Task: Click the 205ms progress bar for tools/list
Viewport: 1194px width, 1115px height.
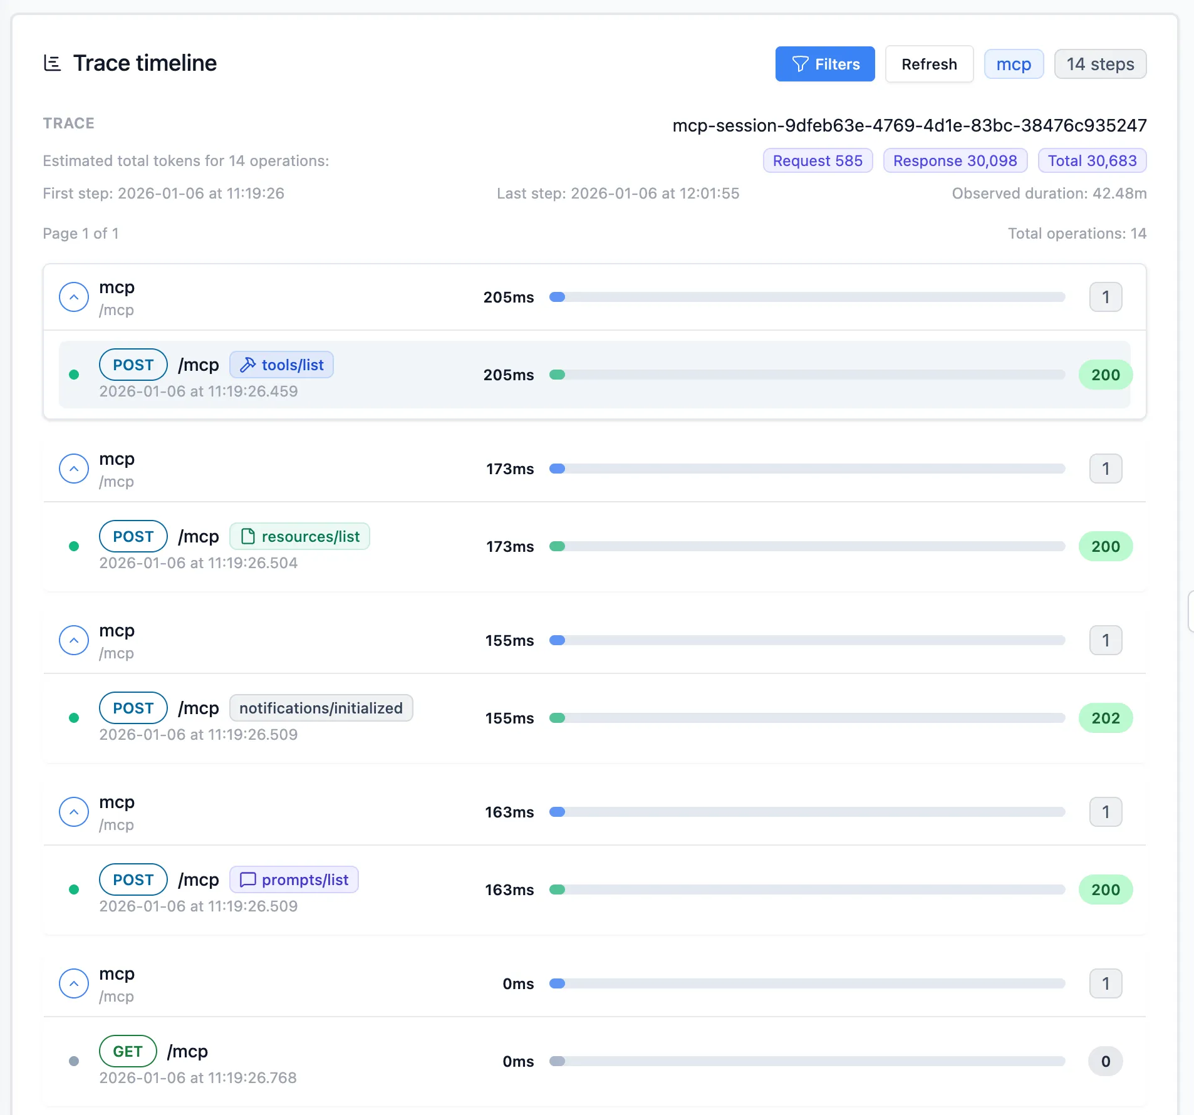Action: tap(808, 375)
